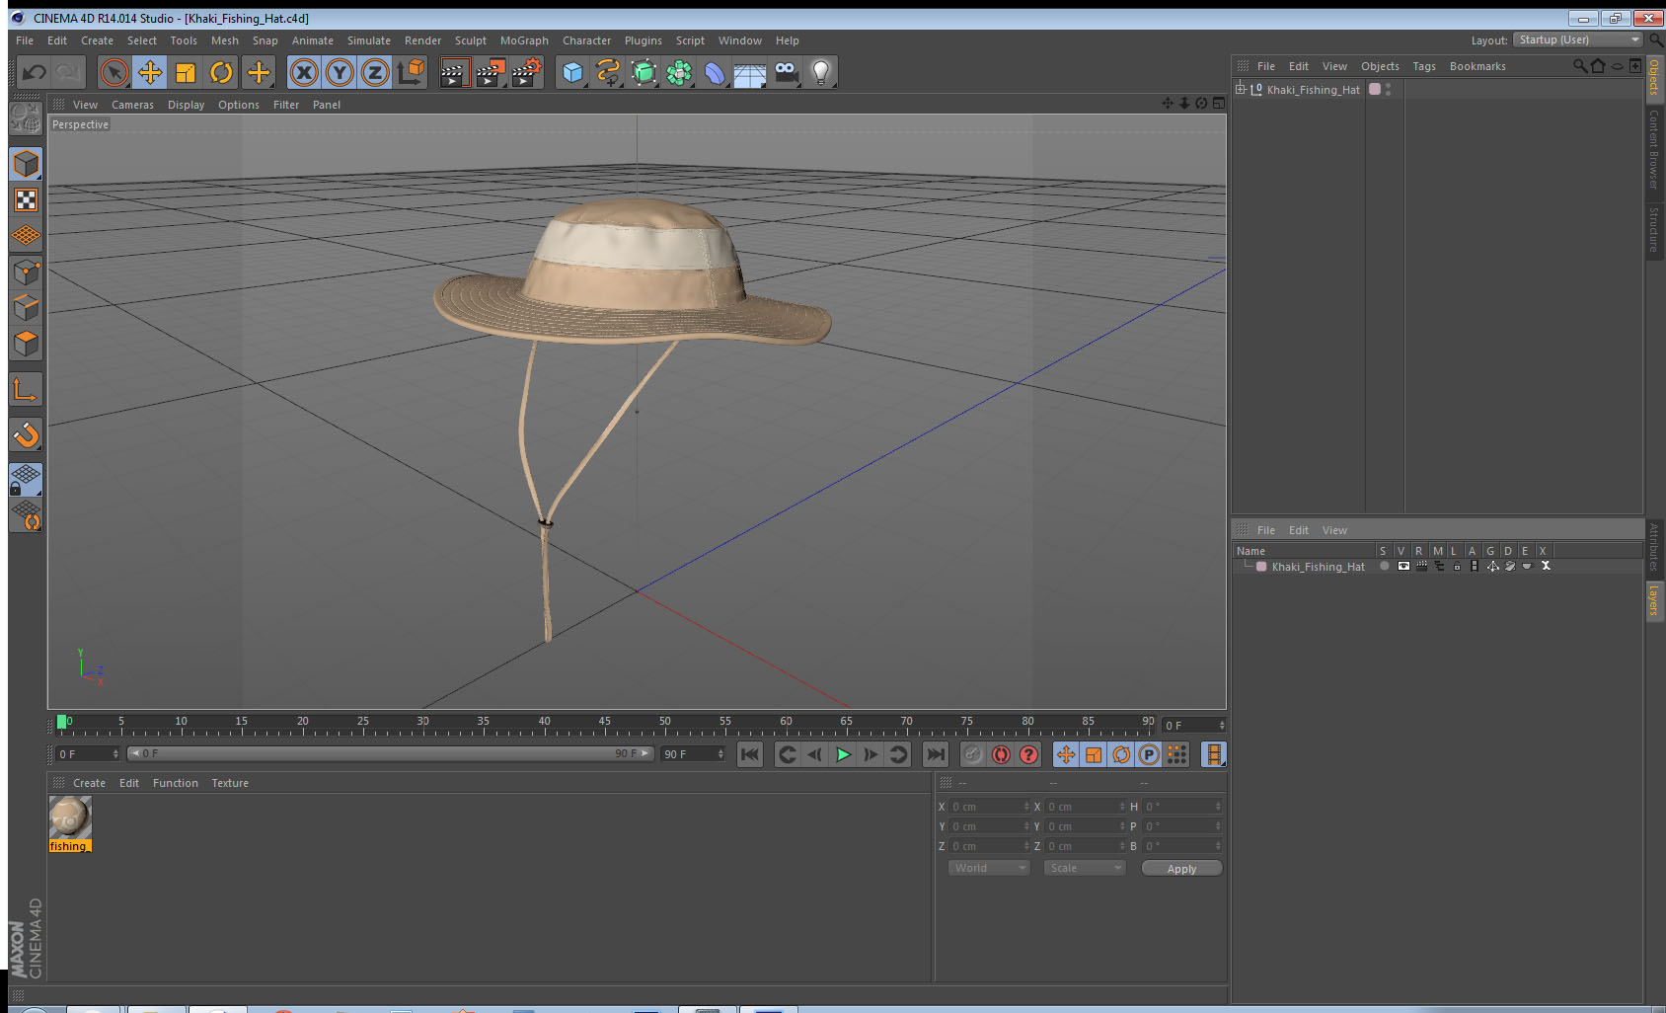Click the floor environment icon

tap(750, 74)
